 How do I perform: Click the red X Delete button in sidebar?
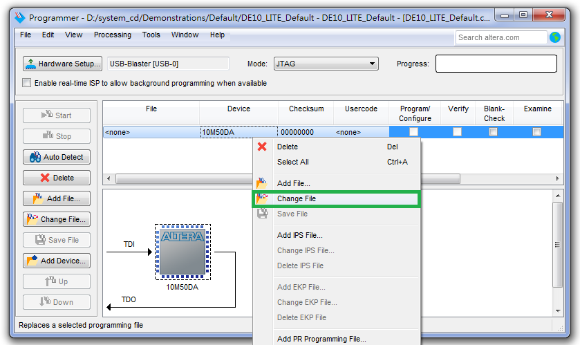[57, 178]
